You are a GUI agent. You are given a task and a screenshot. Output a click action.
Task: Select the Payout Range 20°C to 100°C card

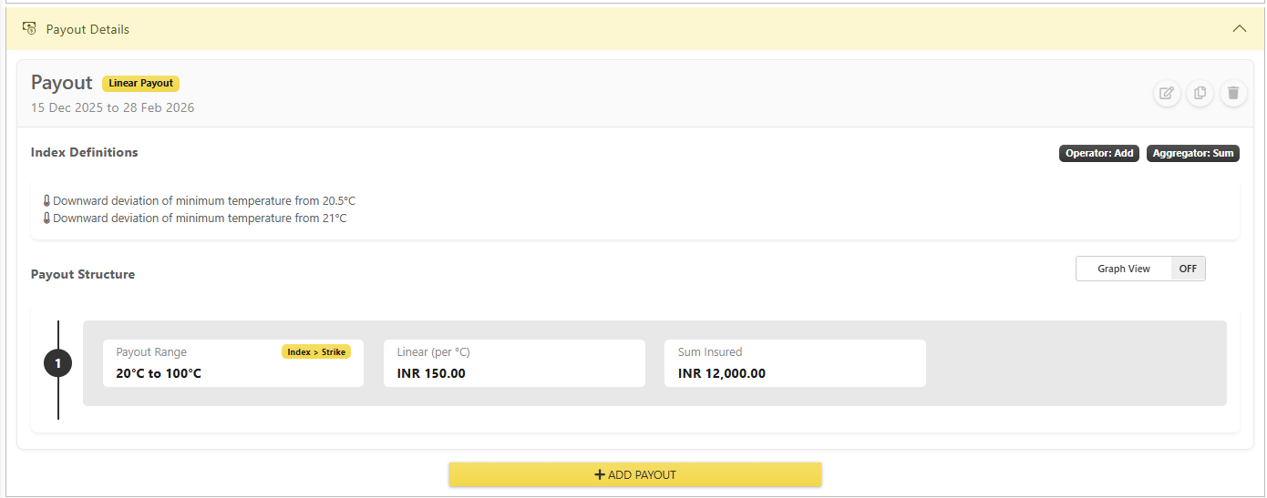coord(233,363)
